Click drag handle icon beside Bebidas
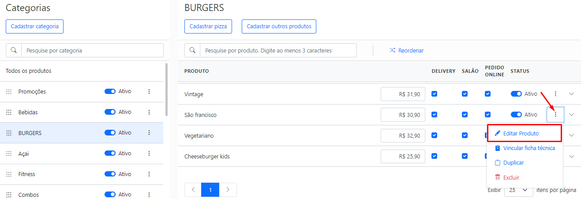The width and height of the screenshot is (581, 199). point(9,112)
